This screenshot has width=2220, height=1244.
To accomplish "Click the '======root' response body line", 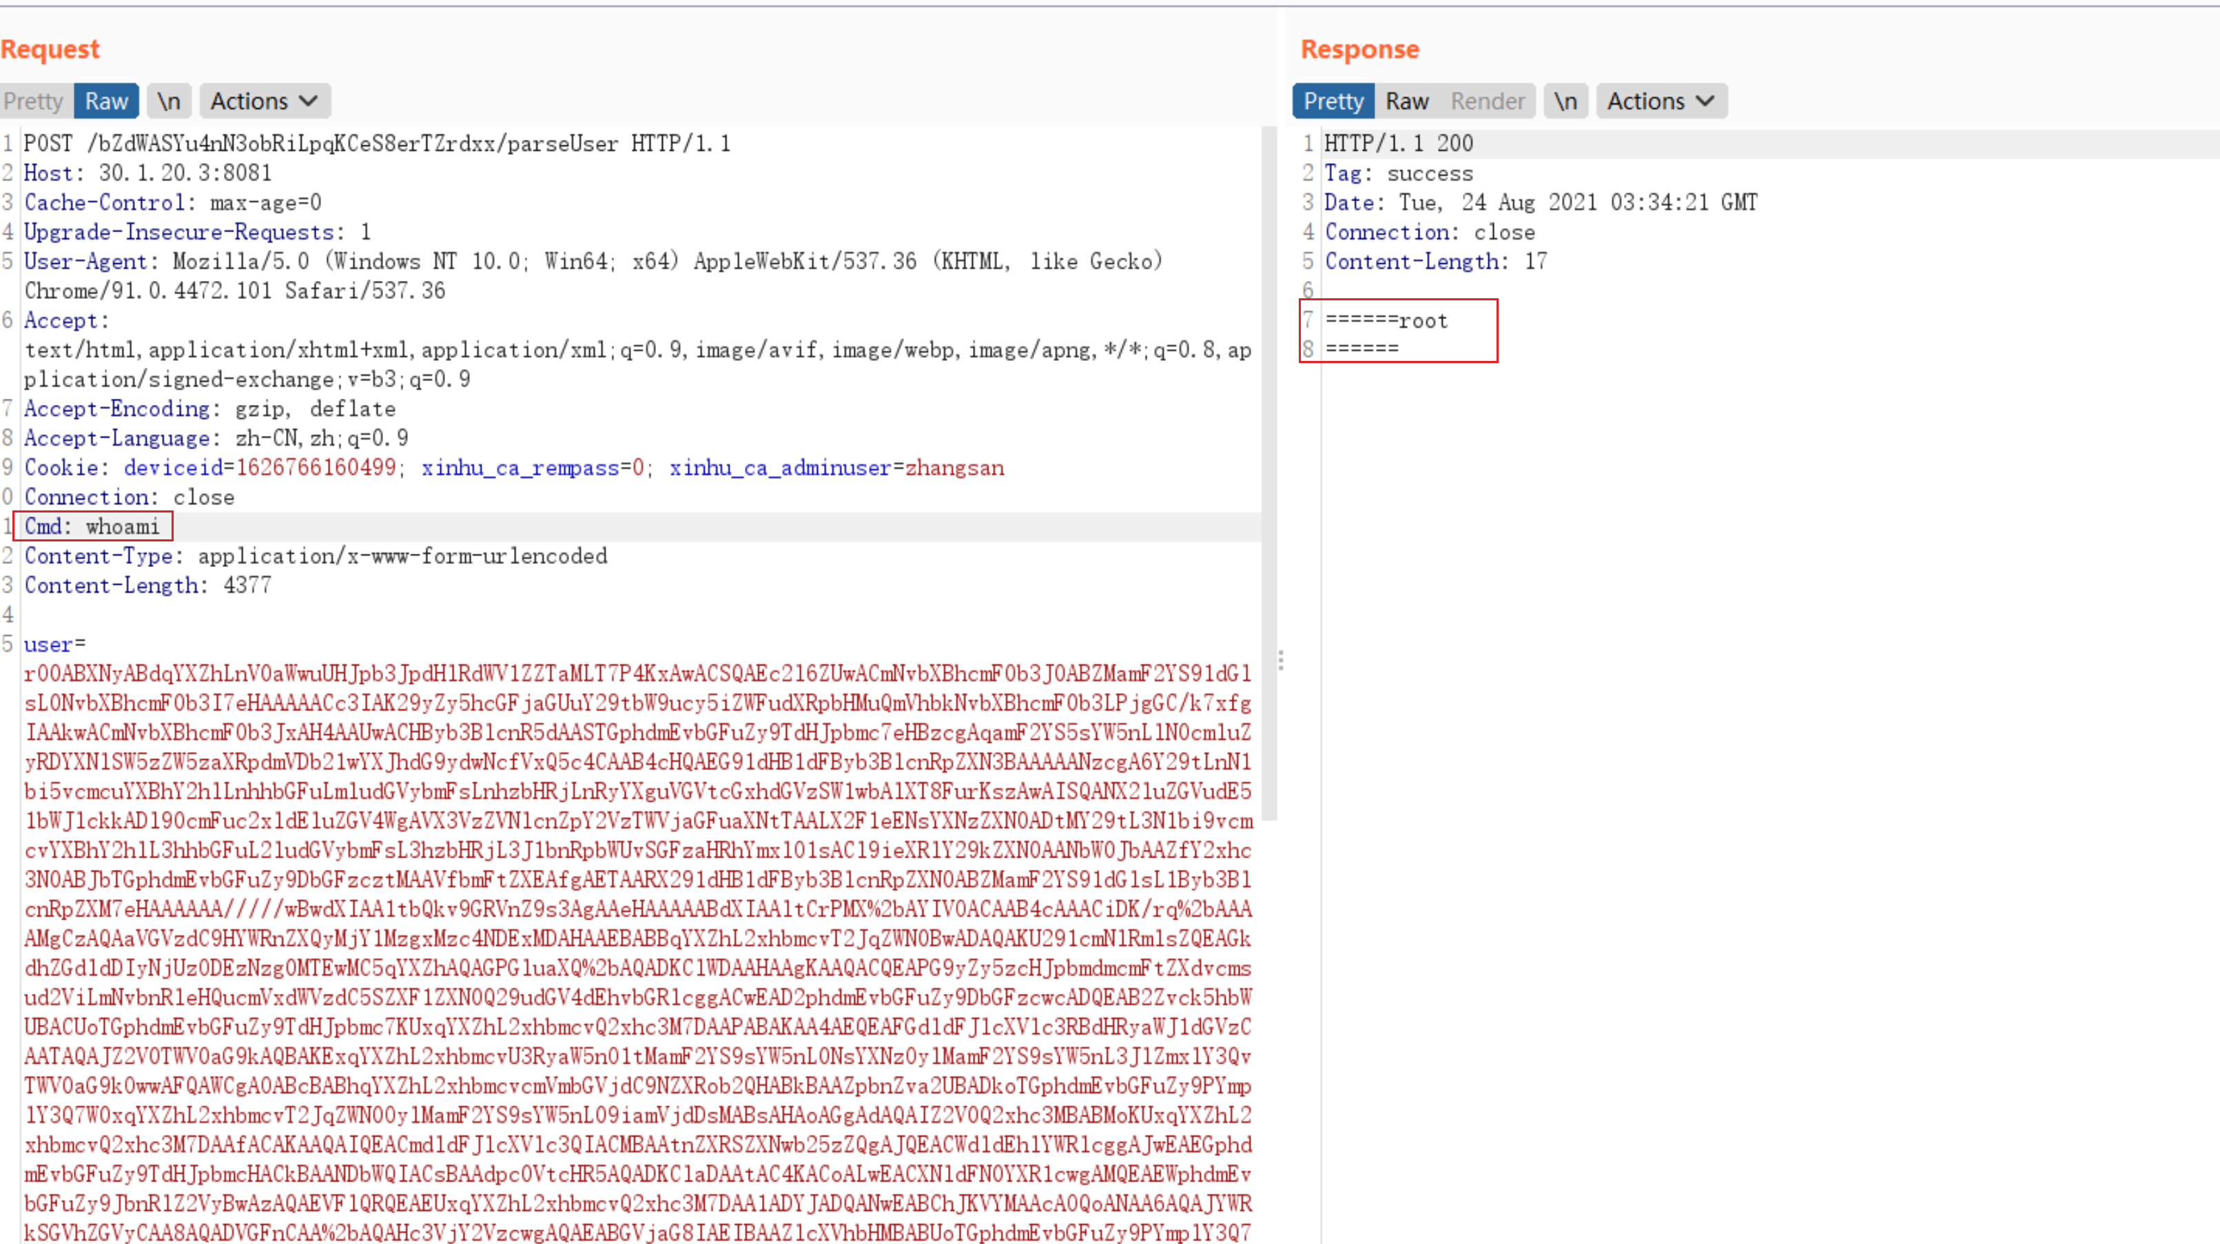I will tap(1386, 320).
